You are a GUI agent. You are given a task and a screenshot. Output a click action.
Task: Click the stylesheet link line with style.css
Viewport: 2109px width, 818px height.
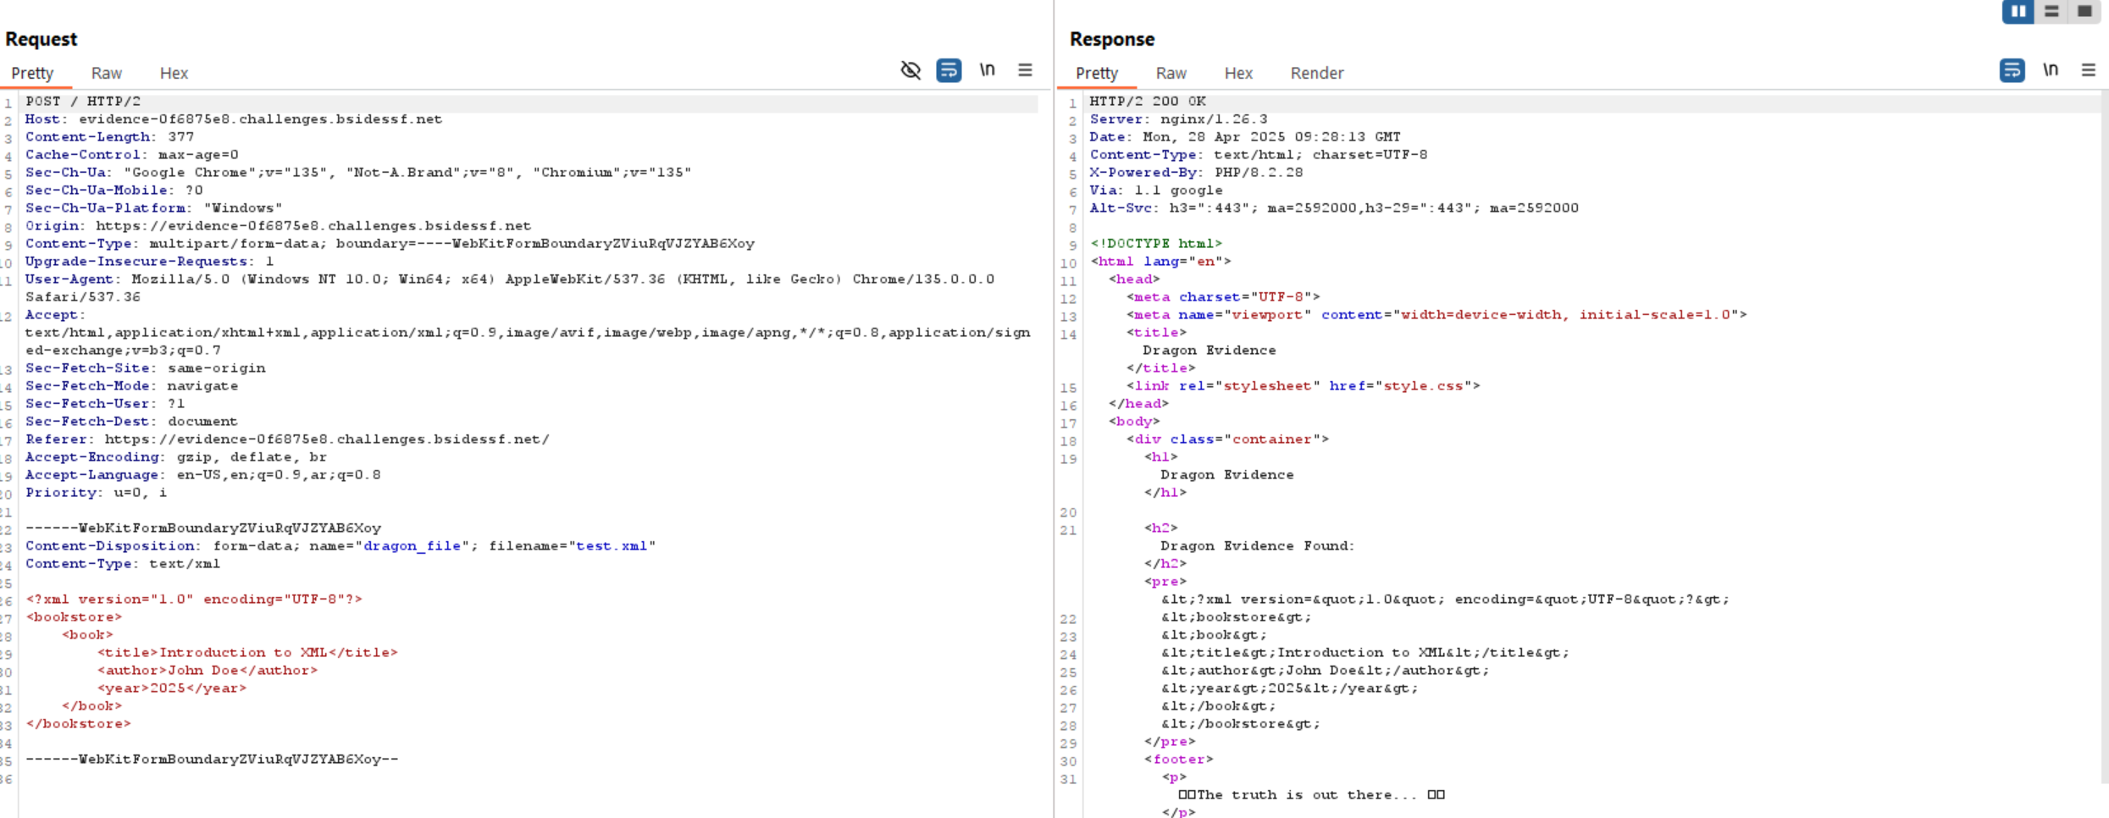[x=1304, y=386]
